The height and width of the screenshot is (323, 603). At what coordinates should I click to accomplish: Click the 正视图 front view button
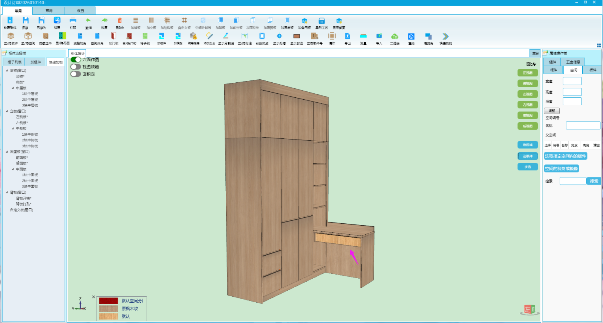point(528,73)
